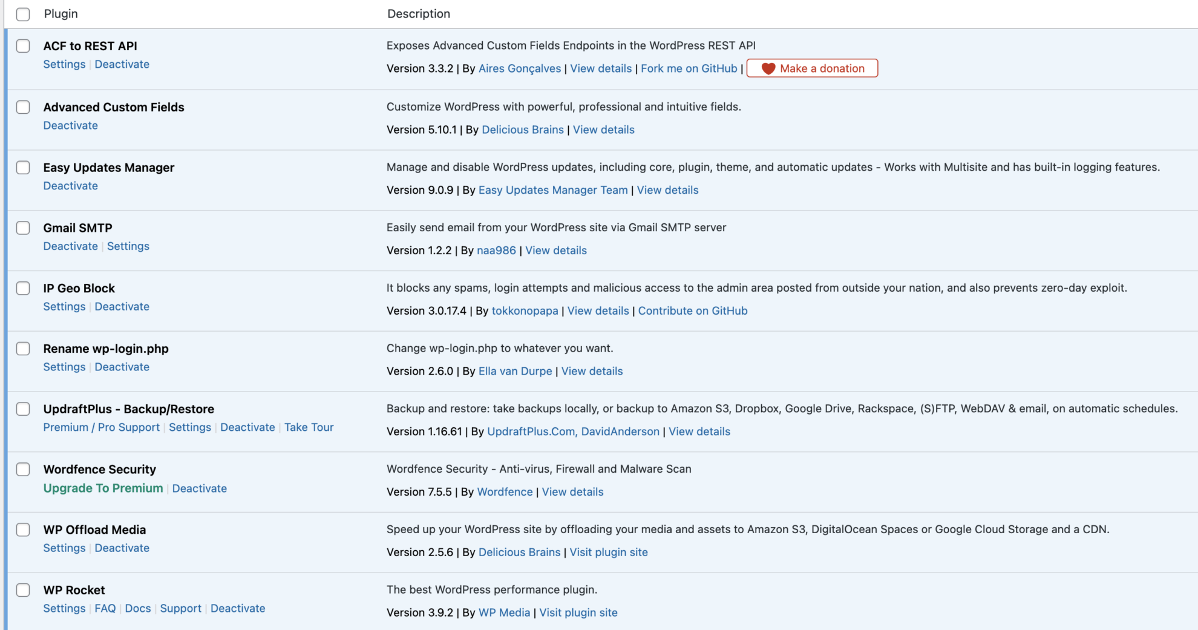Screen dimensions: 1198x630
Task: Check the WP Rocket checkbox
Action: tap(23, 589)
